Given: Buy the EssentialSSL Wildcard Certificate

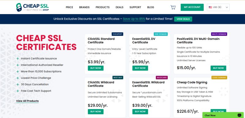Looking at the screenshot, I should point(140,112).
